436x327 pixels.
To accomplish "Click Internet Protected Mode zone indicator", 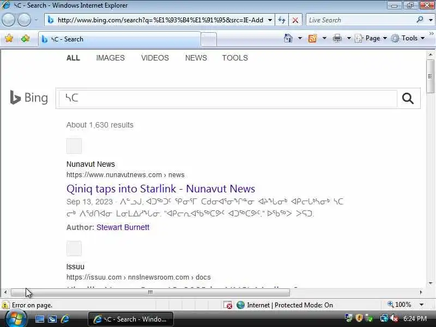I will tap(284, 305).
